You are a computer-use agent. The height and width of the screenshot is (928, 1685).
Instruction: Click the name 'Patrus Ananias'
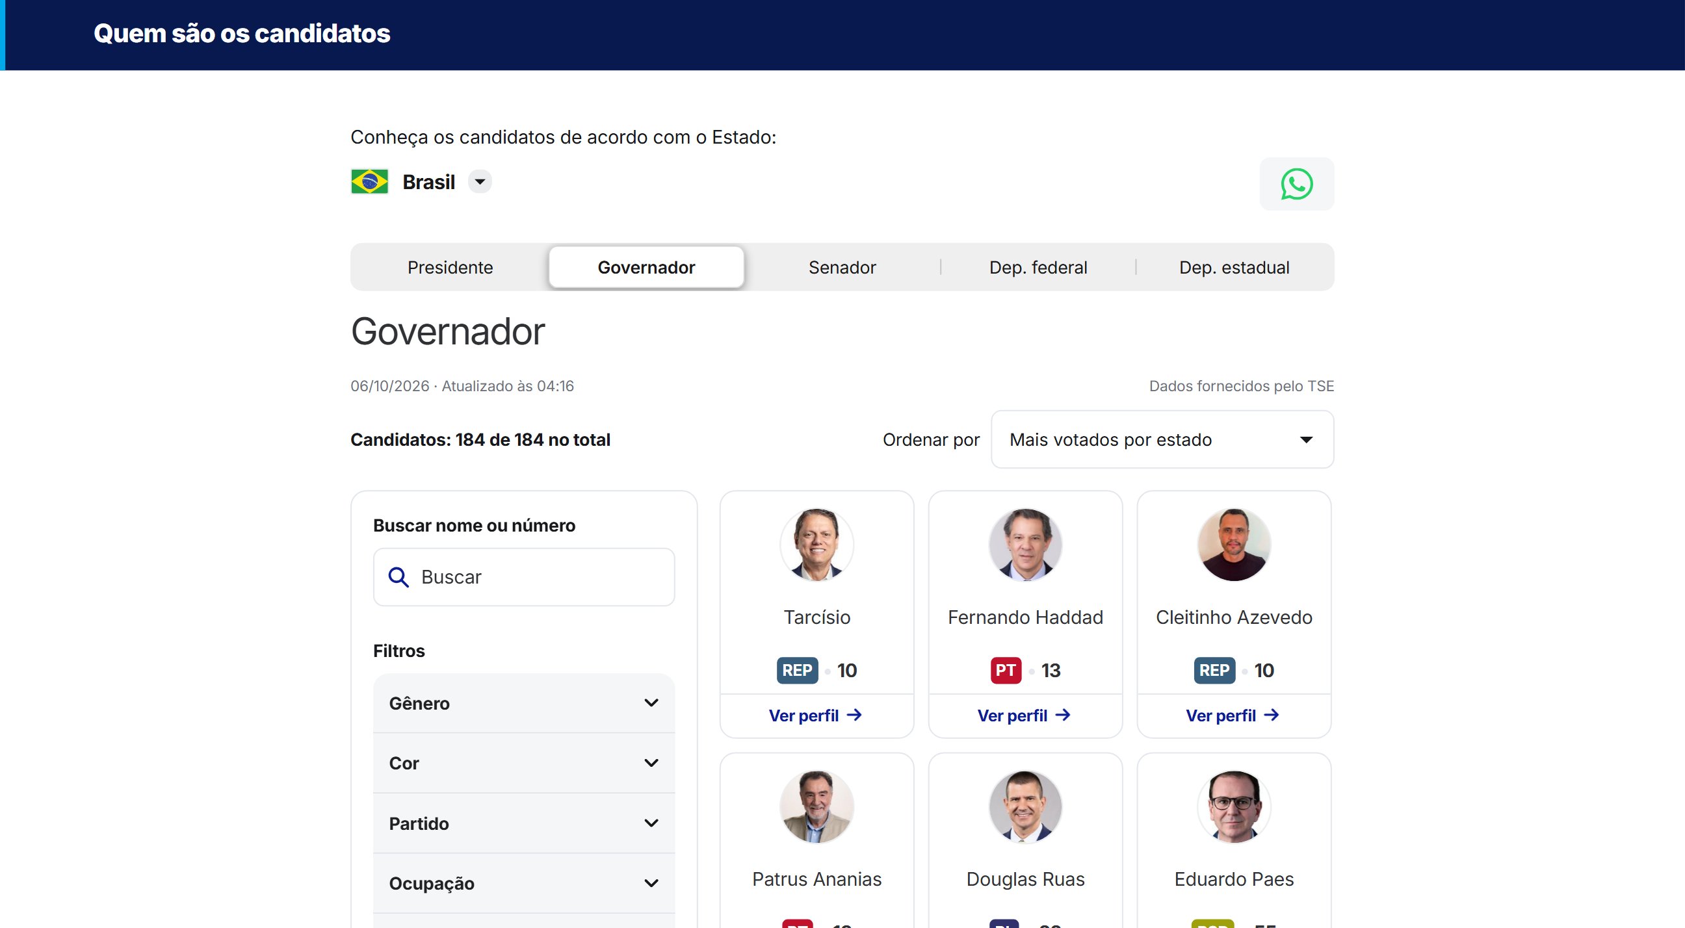816,879
